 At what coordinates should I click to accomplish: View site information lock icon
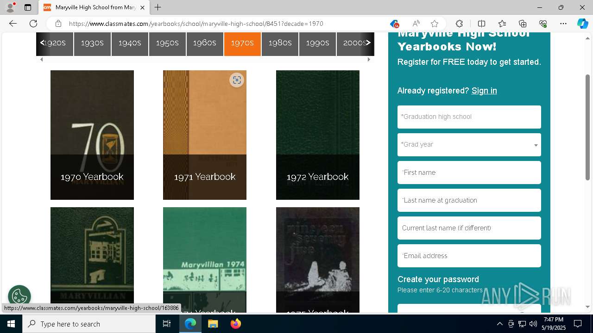click(x=58, y=24)
